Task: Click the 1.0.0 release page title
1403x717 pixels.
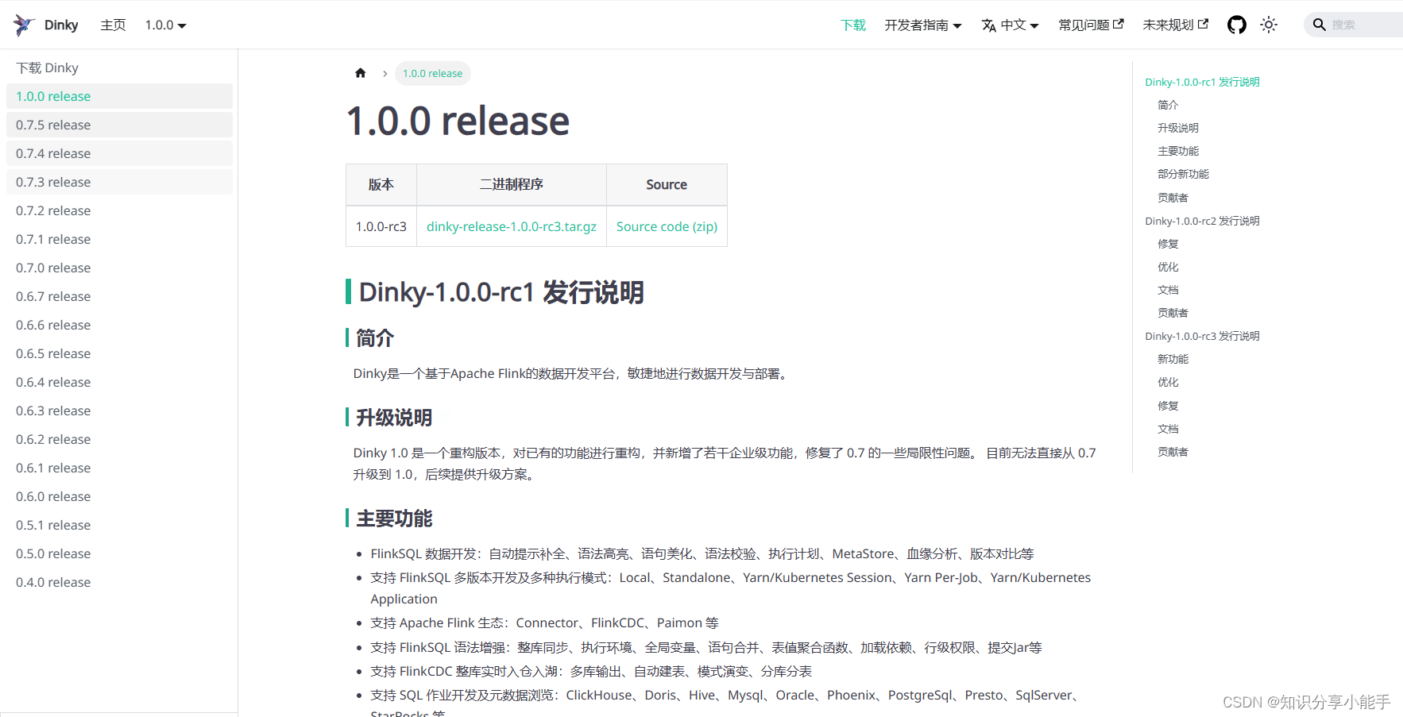Action: [x=458, y=121]
